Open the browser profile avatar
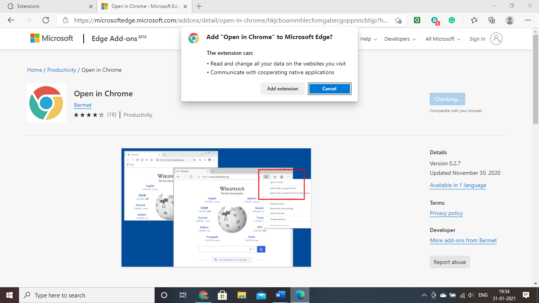This screenshot has height=303, width=539. (x=510, y=20)
